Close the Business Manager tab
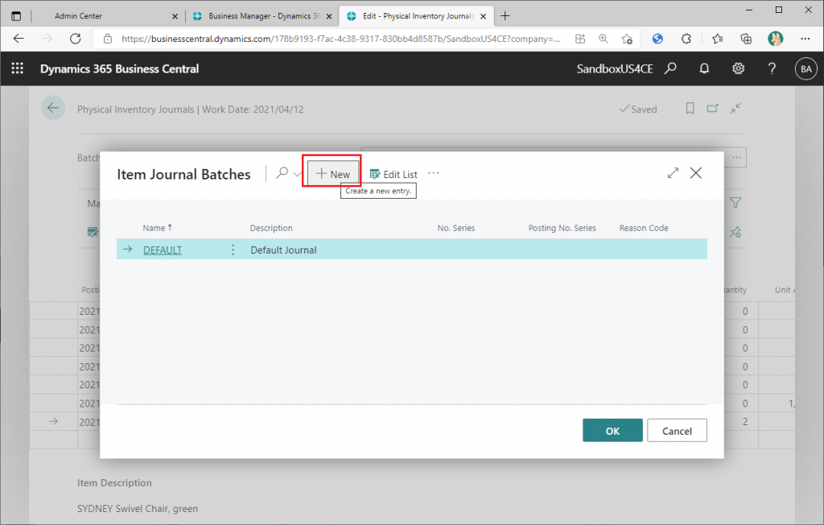This screenshot has height=525, width=824. [x=329, y=16]
